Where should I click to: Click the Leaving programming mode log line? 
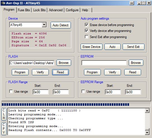(x=35, y=114)
